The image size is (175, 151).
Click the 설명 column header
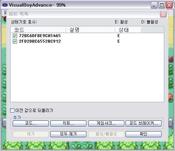tap(91, 30)
